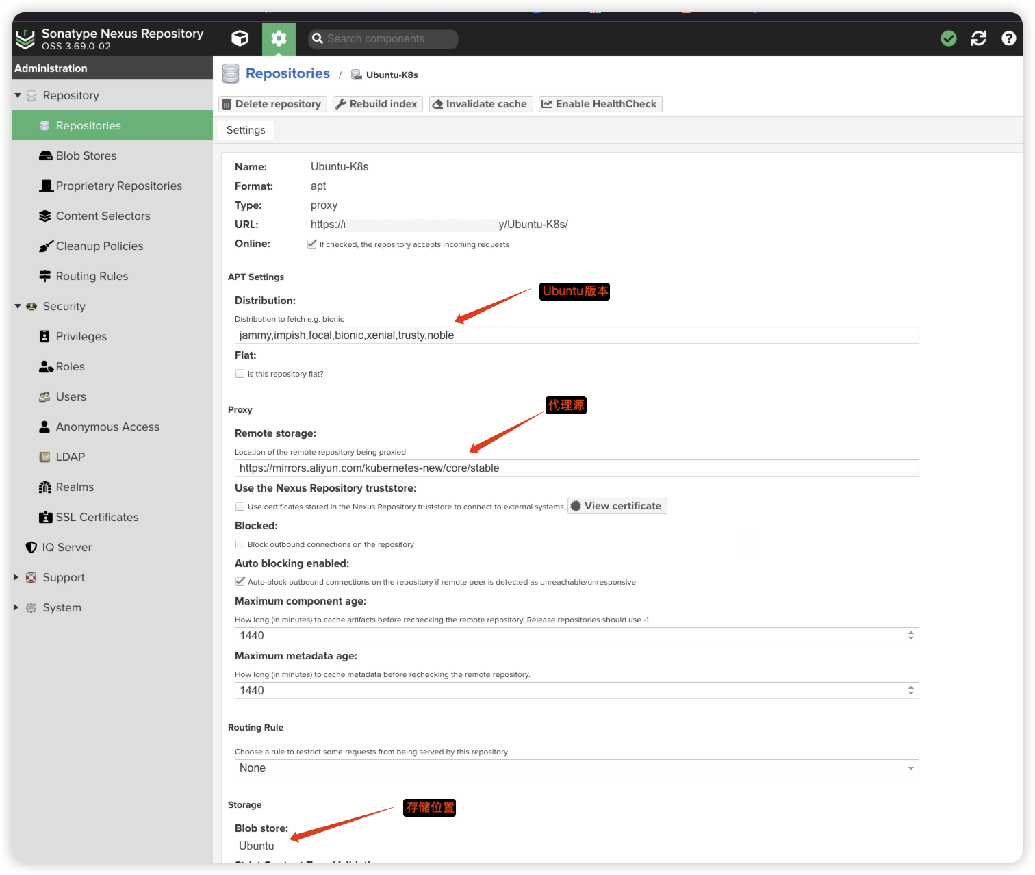Click the Sonatype Nexus logo icon
Viewport: 1035px width, 875px height.
25,39
